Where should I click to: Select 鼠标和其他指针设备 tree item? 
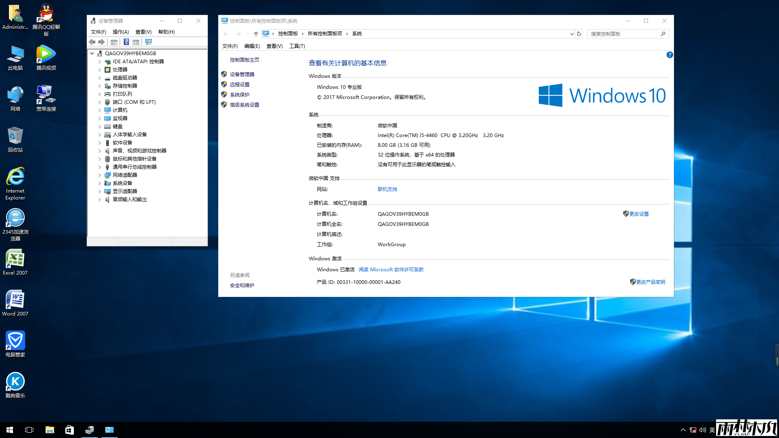134,159
